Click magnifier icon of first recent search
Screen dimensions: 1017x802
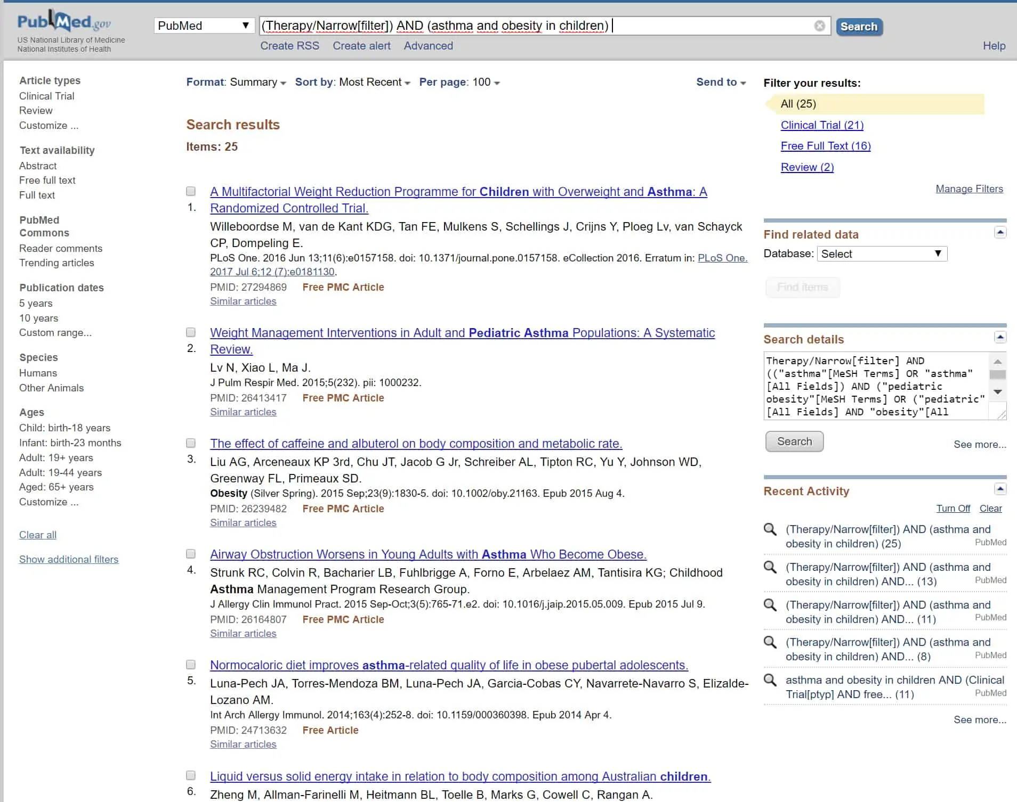coord(770,529)
